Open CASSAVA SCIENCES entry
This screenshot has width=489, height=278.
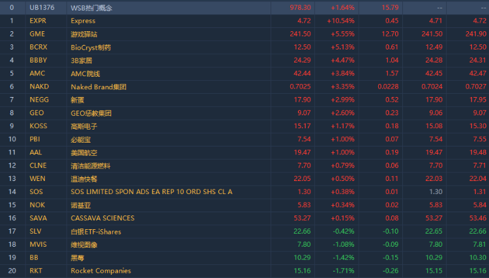(x=102, y=218)
